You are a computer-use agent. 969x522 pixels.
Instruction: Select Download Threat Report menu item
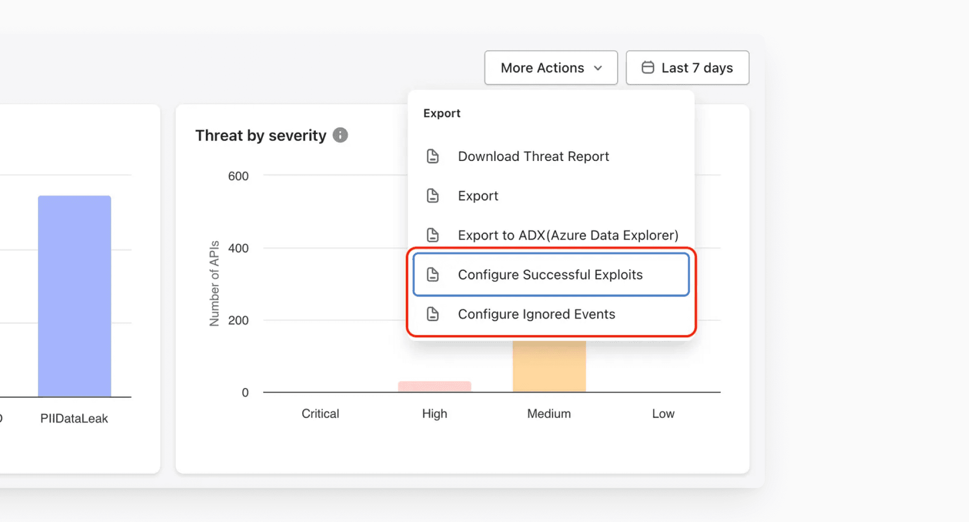coord(551,156)
